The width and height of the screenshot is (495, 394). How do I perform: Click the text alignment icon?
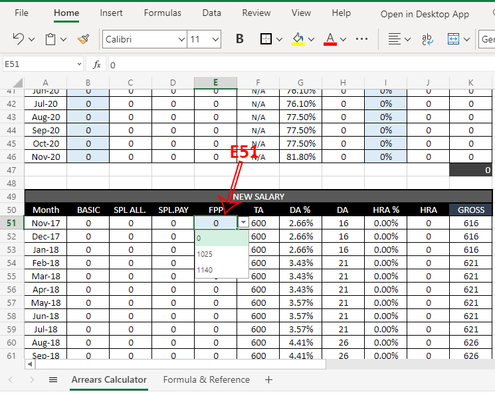point(395,39)
